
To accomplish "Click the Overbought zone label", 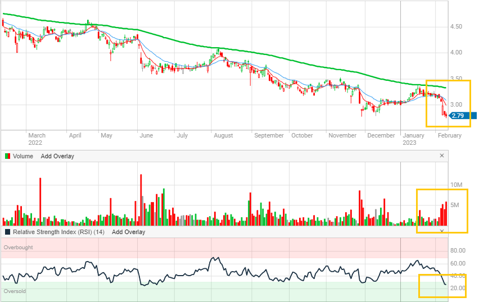I will point(19,247).
